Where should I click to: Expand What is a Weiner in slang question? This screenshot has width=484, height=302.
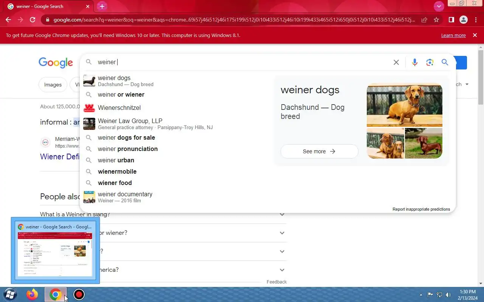coord(163,214)
